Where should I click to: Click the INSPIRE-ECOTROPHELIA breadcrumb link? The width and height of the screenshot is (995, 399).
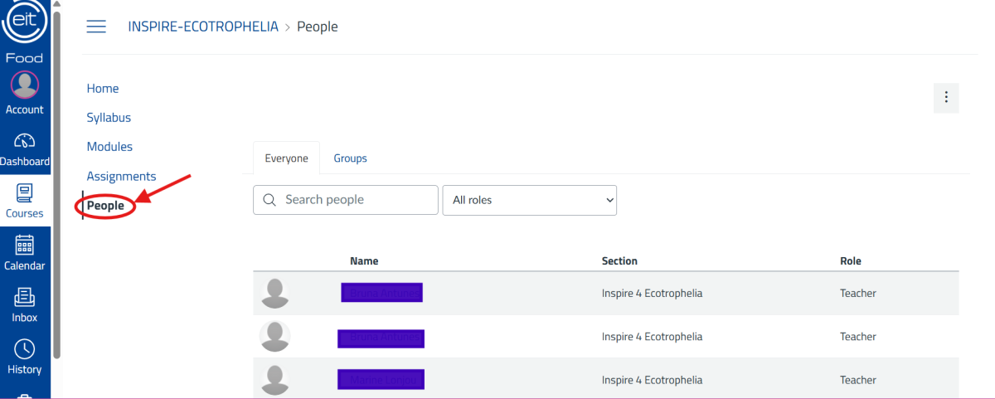pos(203,27)
